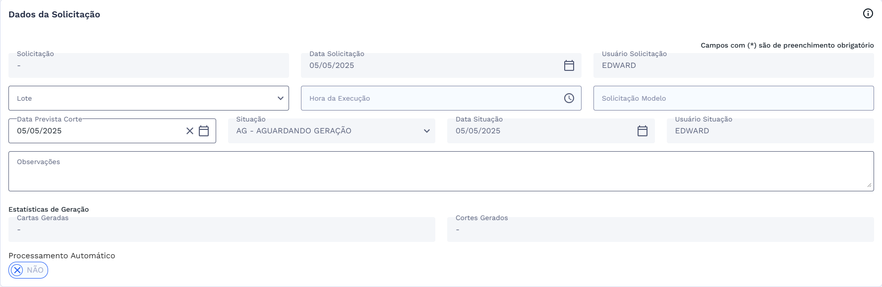Viewport: 882px width, 287px height.
Task: Open the calendar picker for Data Solicitação
Action: click(x=568, y=65)
